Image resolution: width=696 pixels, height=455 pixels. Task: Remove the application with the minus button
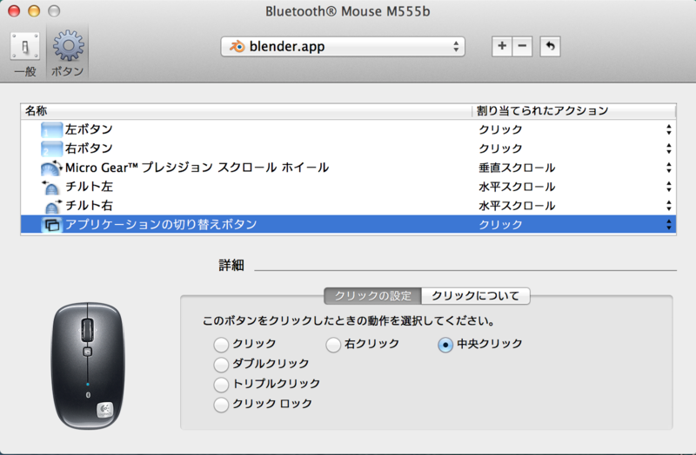pos(523,46)
